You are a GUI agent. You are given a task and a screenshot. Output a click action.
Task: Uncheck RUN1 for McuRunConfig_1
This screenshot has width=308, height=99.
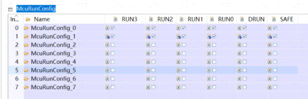tap(184, 37)
